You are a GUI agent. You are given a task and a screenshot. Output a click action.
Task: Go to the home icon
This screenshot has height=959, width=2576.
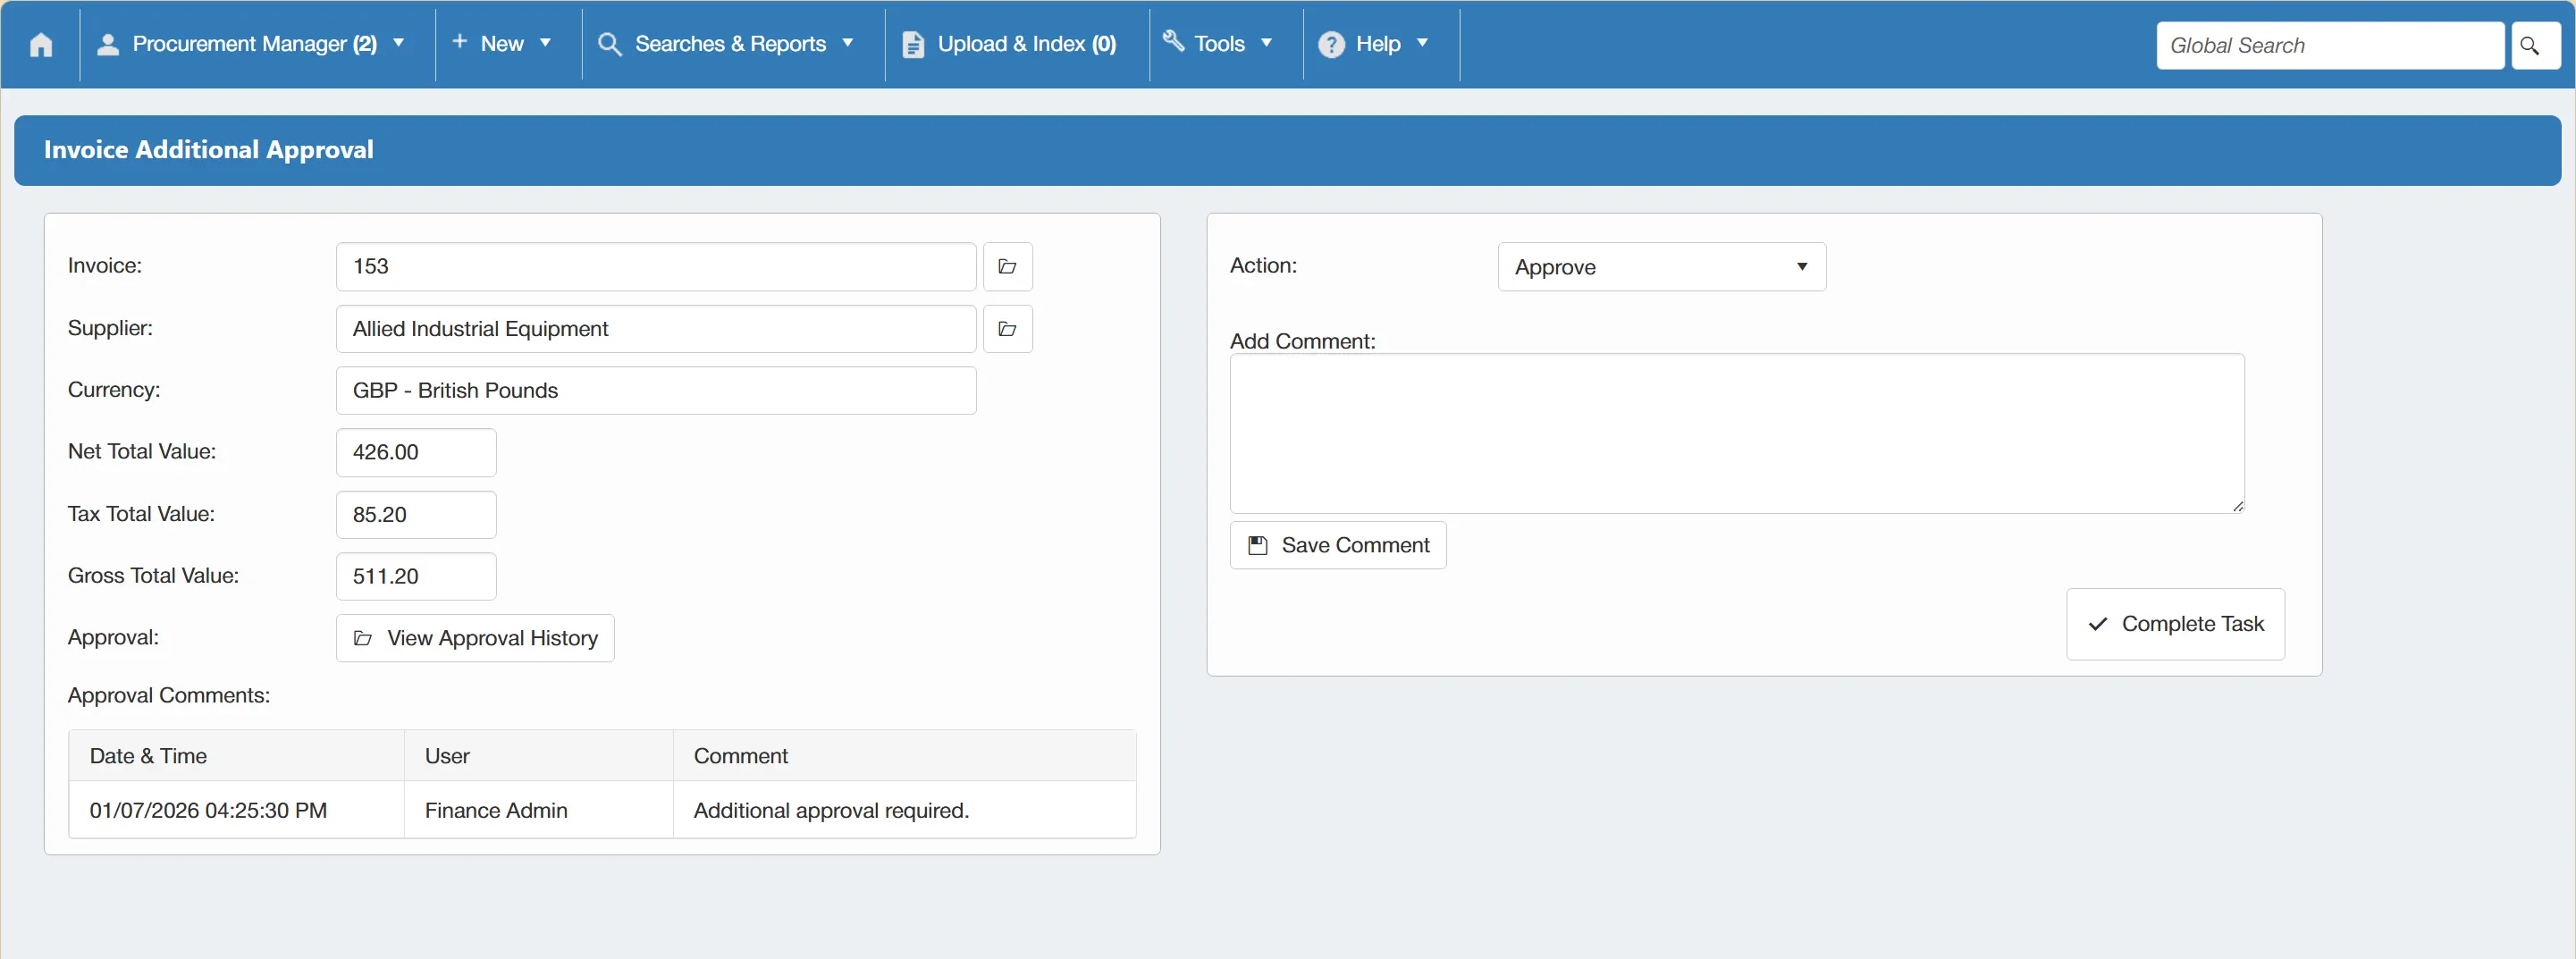click(x=41, y=45)
